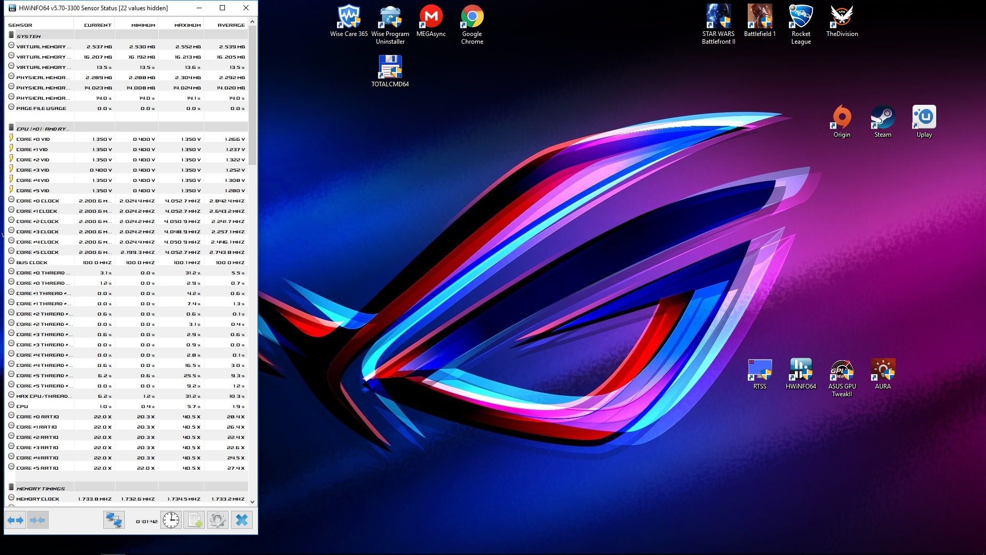The image size is (986, 555).
Task: Select the Bus Clock row
Action: 127,262
